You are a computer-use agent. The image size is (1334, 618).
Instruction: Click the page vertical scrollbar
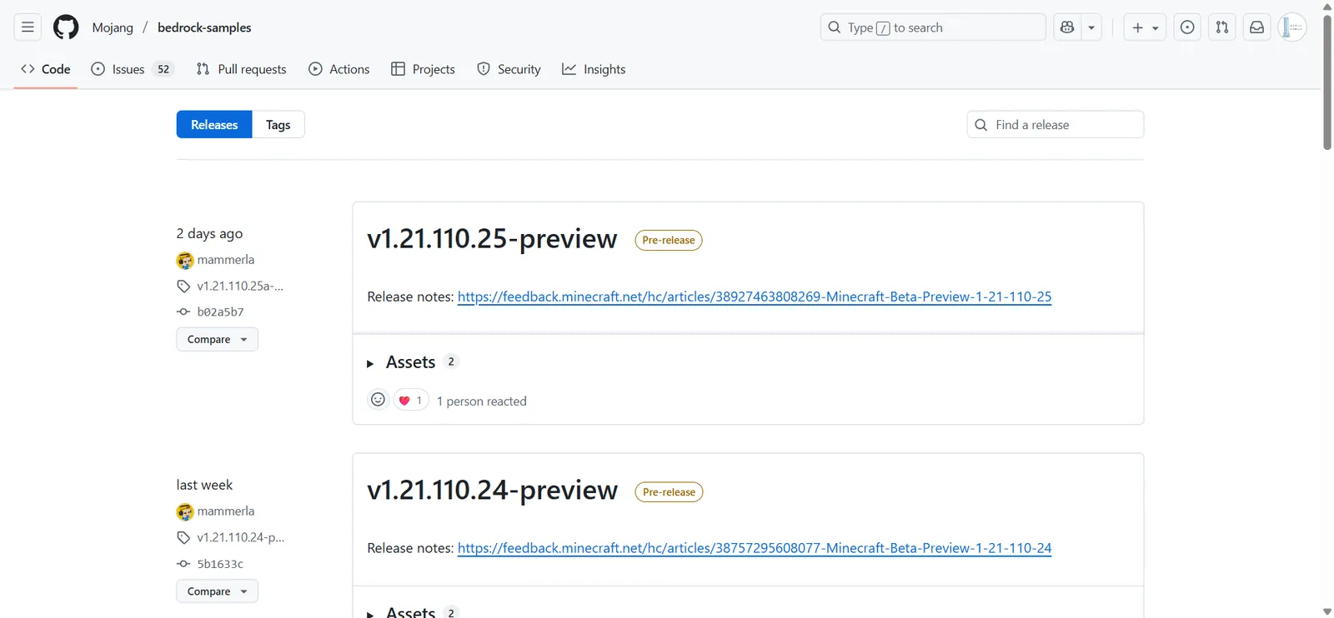[x=1327, y=79]
